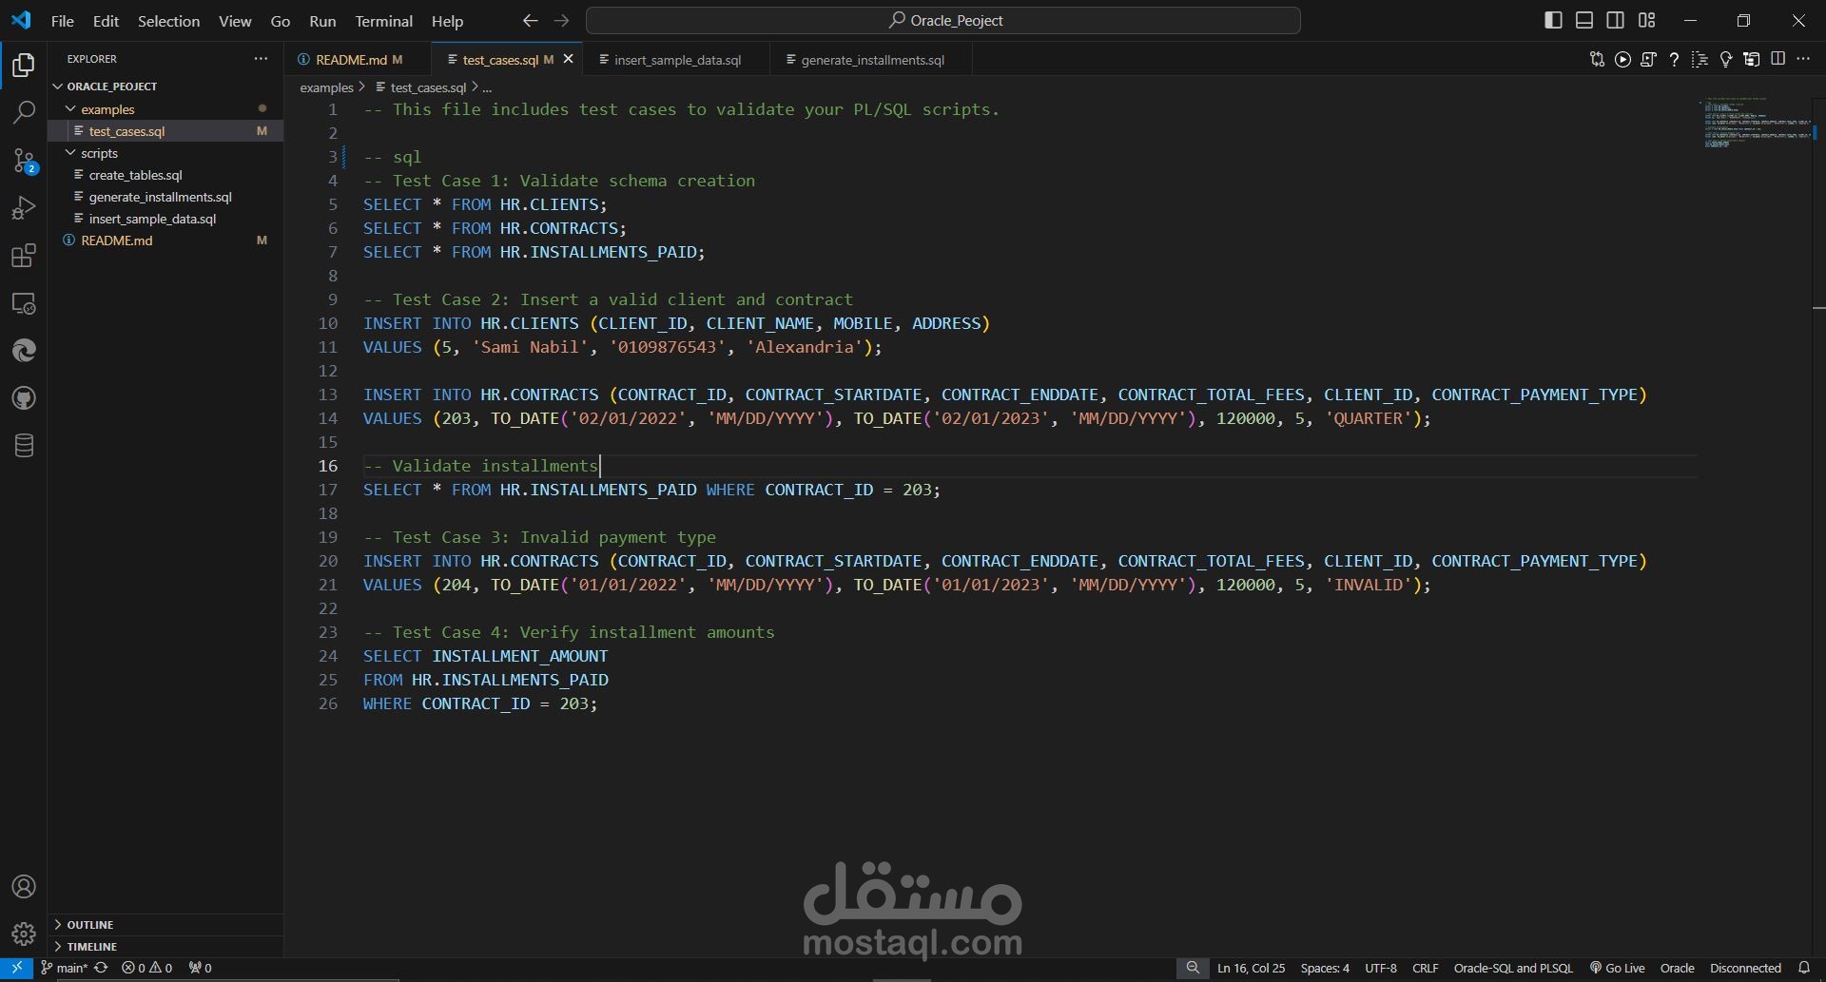This screenshot has width=1826, height=982.
Task: Open Customize Layout options
Action: coord(1646,20)
